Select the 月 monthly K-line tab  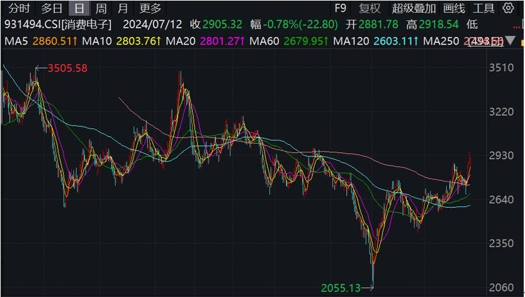pyautogui.click(x=123, y=8)
